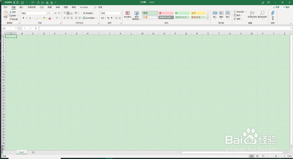Screen dimensions: 293x159
Task: Open the 文件 (File) menu
Action: [5, 7]
